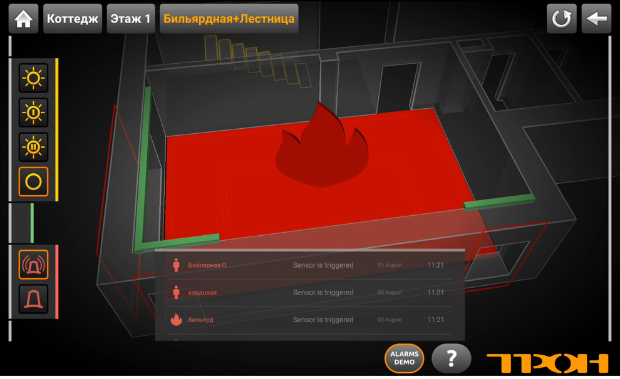
Task: Open the Этаж 1 floor level
Action: tap(130, 19)
